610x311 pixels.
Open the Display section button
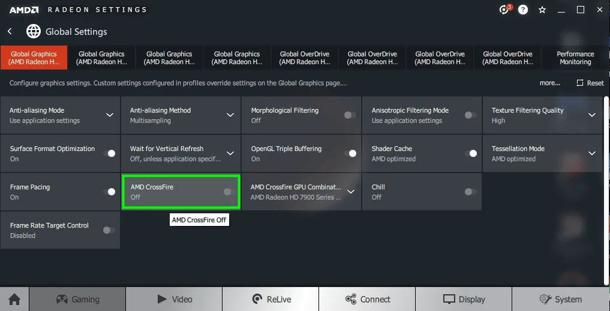pos(464,300)
